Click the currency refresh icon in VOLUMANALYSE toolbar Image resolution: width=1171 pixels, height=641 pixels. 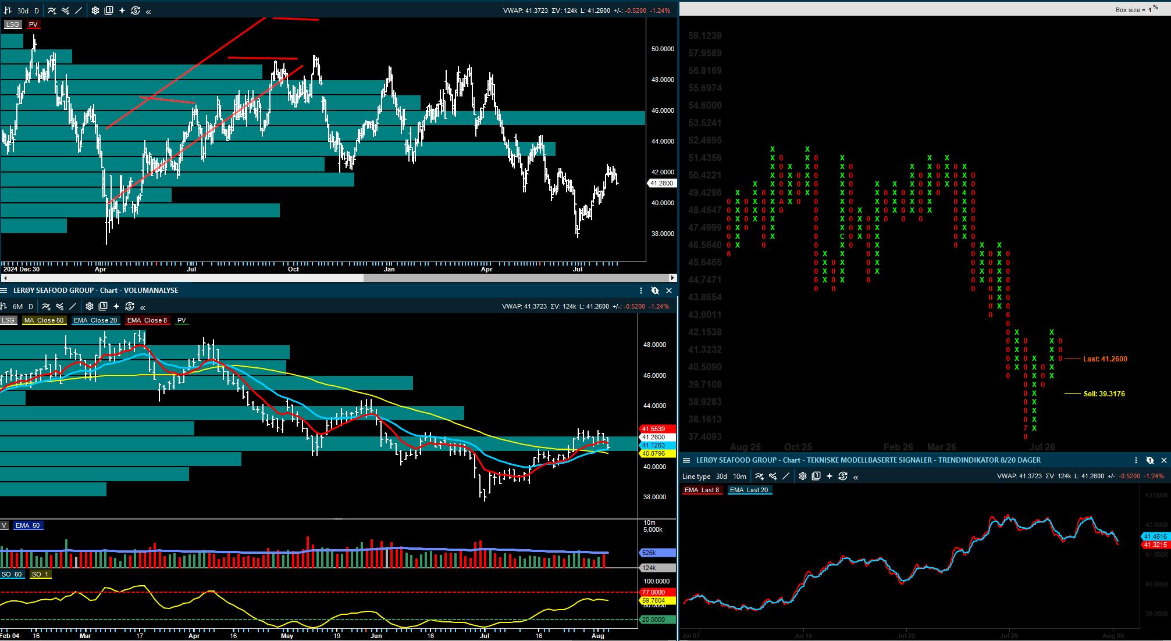[130, 306]
